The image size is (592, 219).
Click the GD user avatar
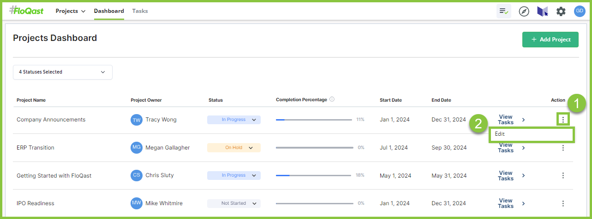pos(579,12)
